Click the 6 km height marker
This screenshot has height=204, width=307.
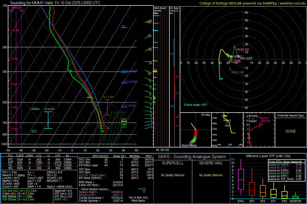pos(15,84)
